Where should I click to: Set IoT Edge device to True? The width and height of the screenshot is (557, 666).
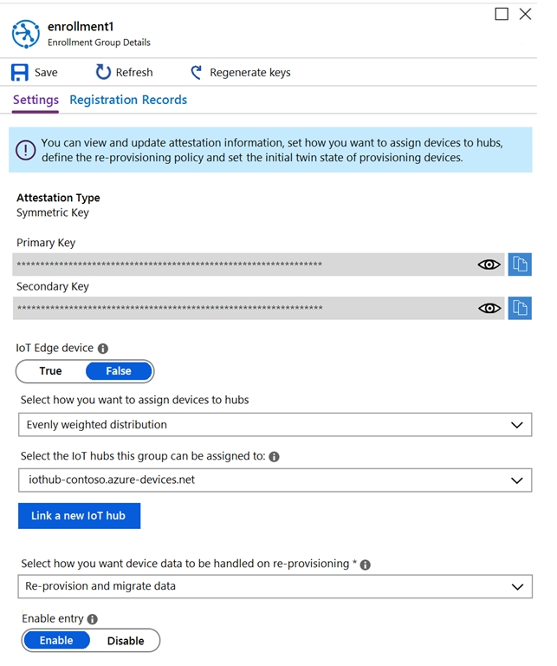(x=50, y=371)
